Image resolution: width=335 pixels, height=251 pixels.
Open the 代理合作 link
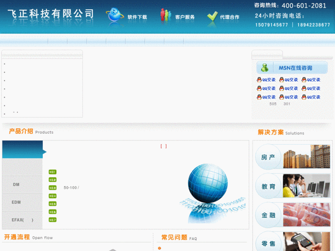click(229, 17)
